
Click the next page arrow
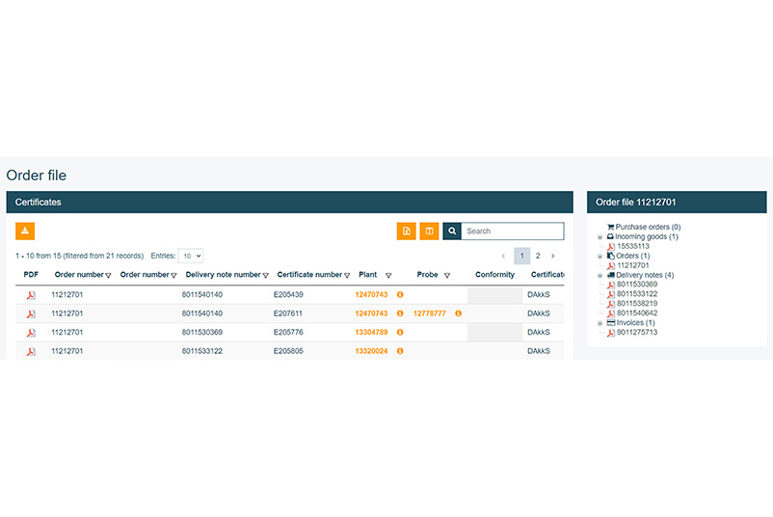coord(553,256)
